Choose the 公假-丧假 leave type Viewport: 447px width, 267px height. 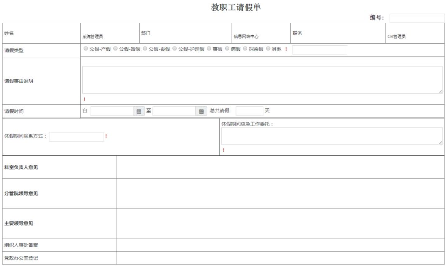point(145,49)
